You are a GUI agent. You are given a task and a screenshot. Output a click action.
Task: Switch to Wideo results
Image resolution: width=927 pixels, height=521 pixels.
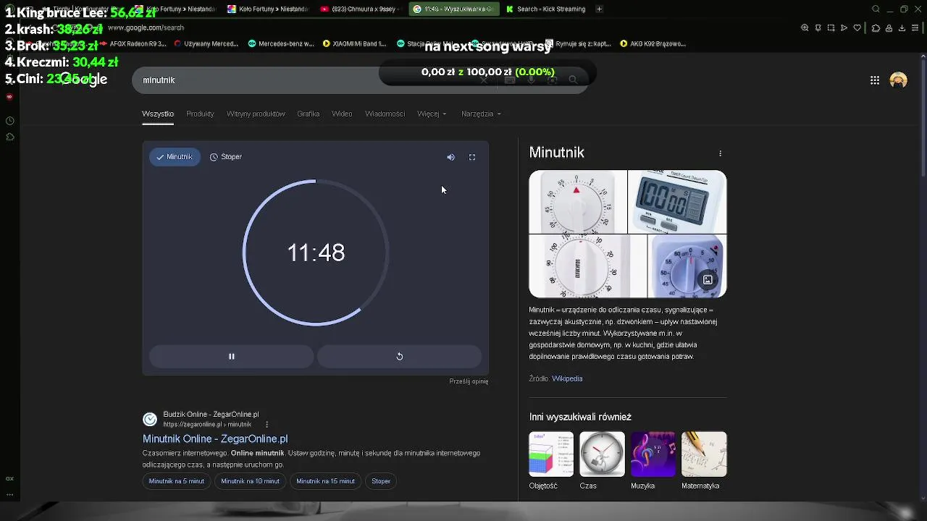342,114
